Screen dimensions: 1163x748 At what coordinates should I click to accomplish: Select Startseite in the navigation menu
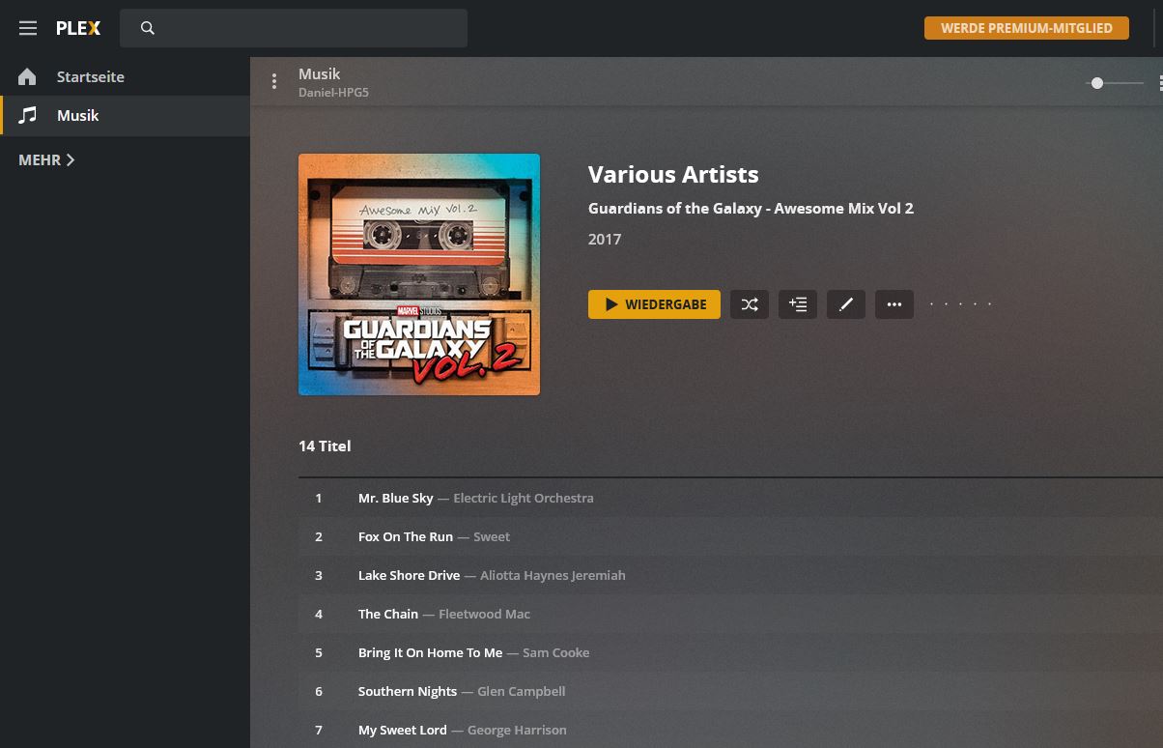pos(91,76)
